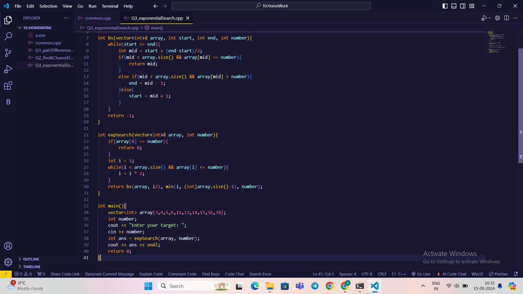The height and width of the screenshot is (294, 523).
Task: Open the B extension icon in activity bar
Action: tap(8, 102)
